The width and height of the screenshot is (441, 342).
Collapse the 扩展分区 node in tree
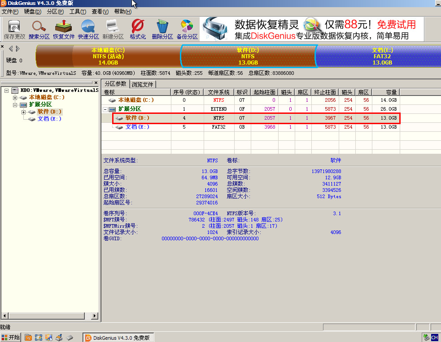click(15, 105)
